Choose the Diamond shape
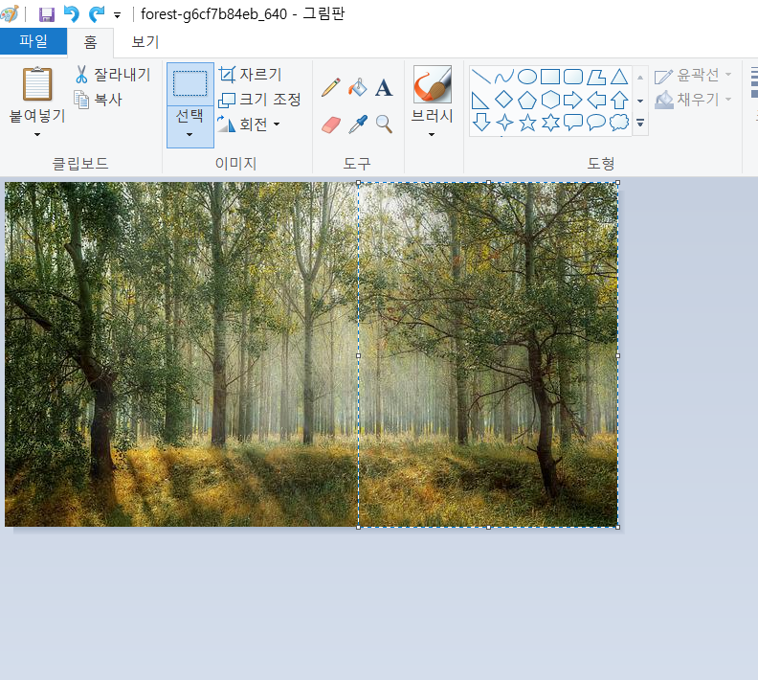Viewport: 758px width, 680px height. tap(503, 100)
